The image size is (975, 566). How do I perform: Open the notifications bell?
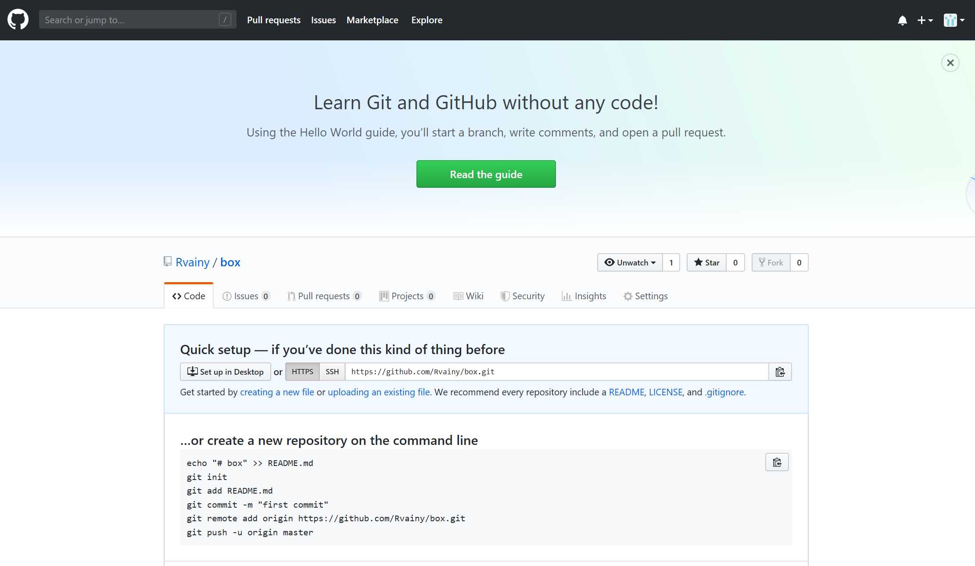tap(902, 20)
